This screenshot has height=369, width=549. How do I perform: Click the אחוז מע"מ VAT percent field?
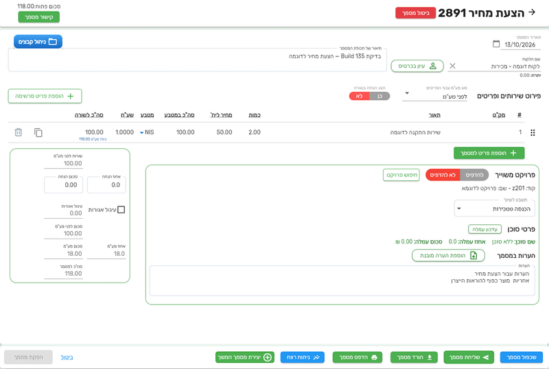(x=106, y=253)
